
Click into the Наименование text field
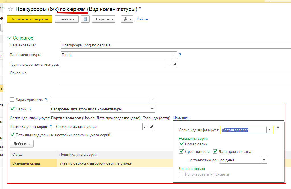[175, 45]
